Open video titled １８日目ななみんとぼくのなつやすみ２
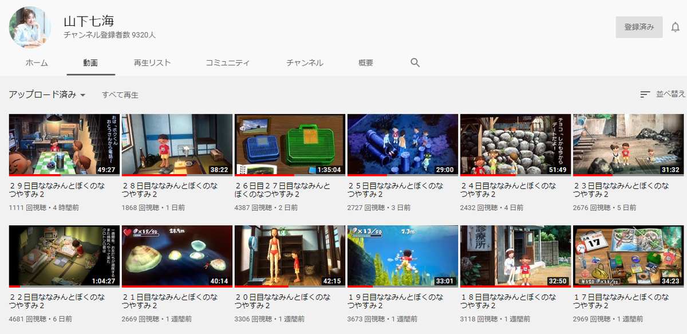Image resolution: width=687 pixels, height=334 pixels. coord(509,301)
